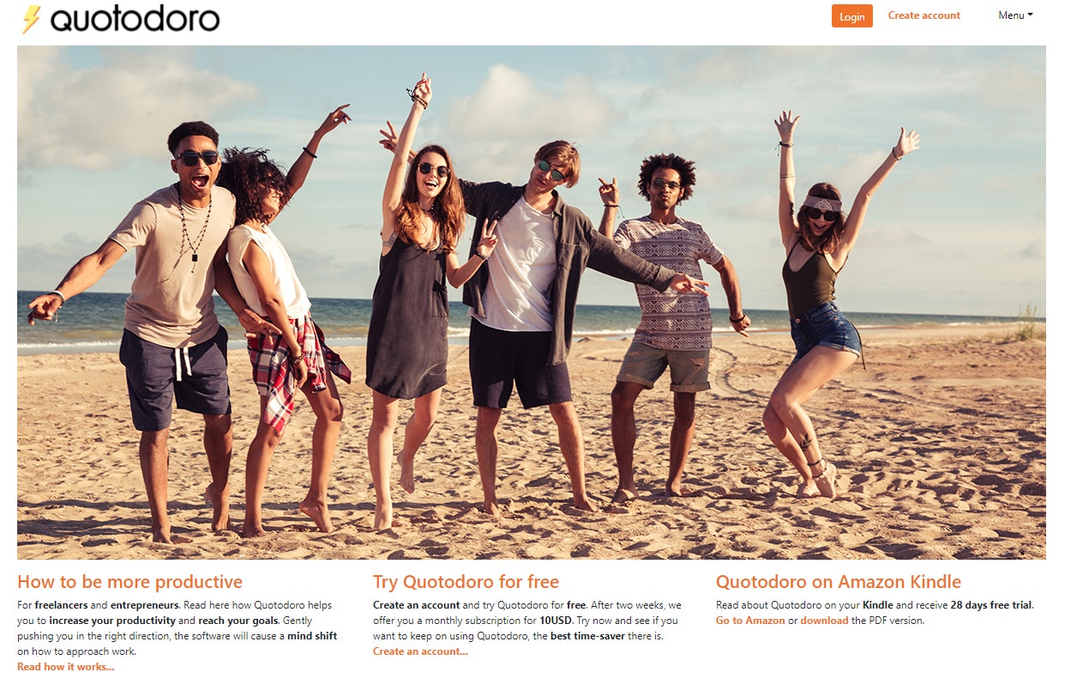Click the bold 'best time-saver' phrase

[x=586, y=636]
